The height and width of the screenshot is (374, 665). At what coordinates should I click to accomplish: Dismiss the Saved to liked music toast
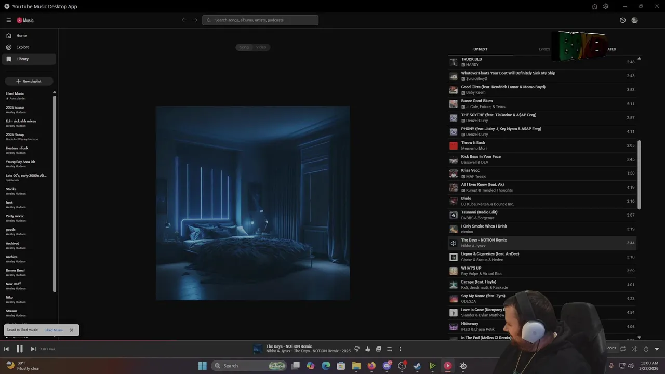point(72,330)
